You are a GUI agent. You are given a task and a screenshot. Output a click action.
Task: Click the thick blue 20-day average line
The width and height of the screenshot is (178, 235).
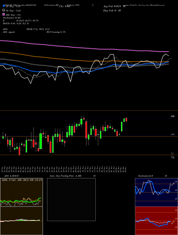[84, 70]
